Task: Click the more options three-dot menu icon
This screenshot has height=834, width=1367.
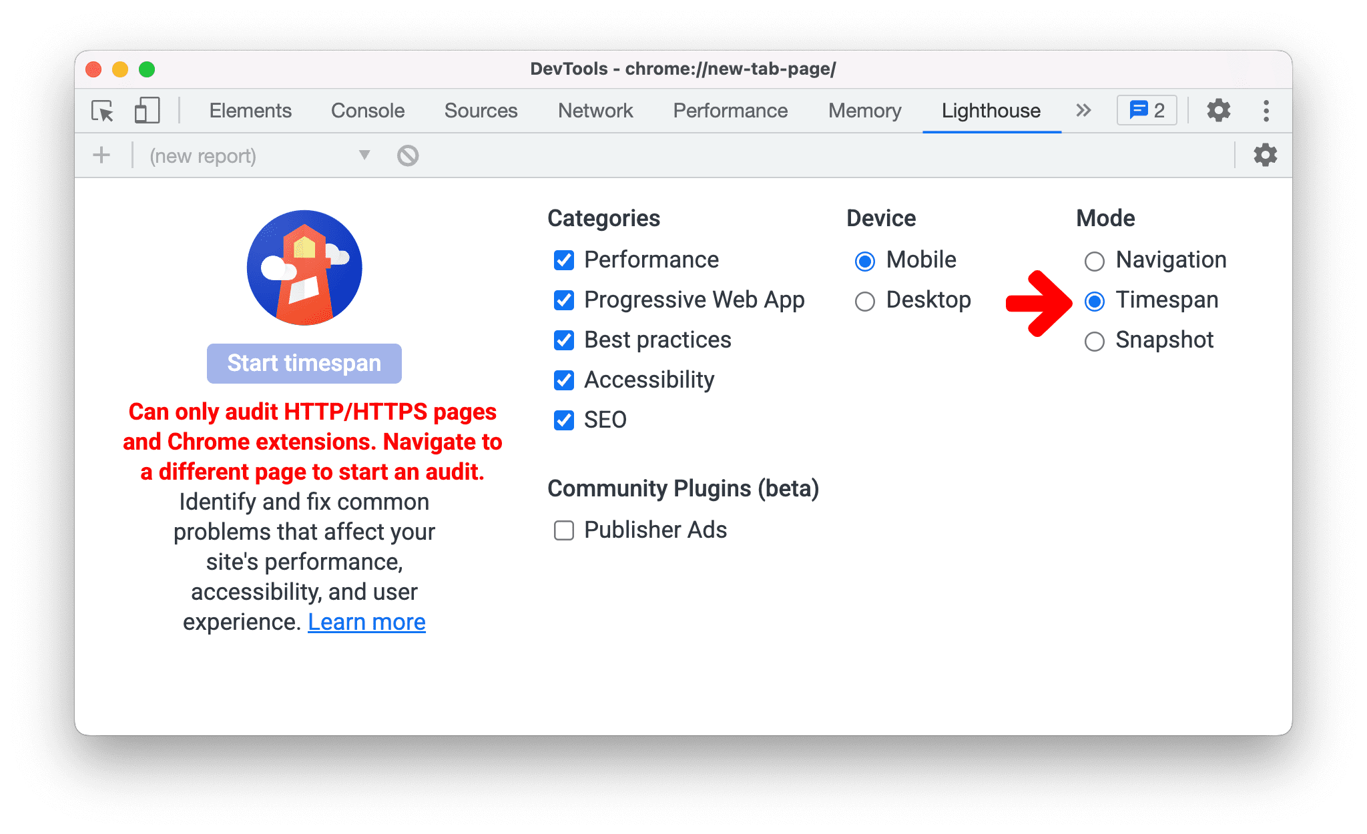Action: 1266,109
